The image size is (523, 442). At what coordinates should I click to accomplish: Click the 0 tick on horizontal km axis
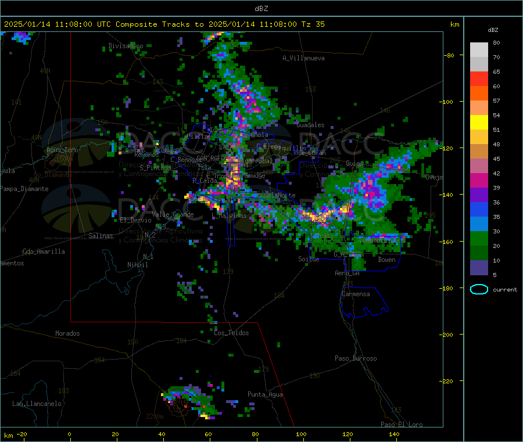tap(69, 434)
